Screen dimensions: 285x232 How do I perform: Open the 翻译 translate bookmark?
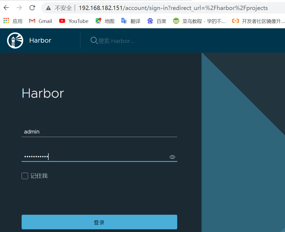[x=131, y=21]
